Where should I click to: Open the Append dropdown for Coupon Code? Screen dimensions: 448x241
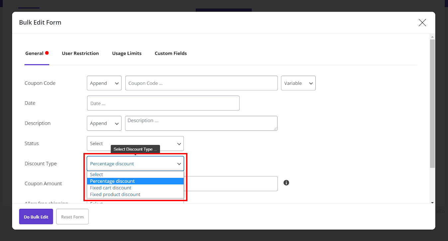(104, 83)
